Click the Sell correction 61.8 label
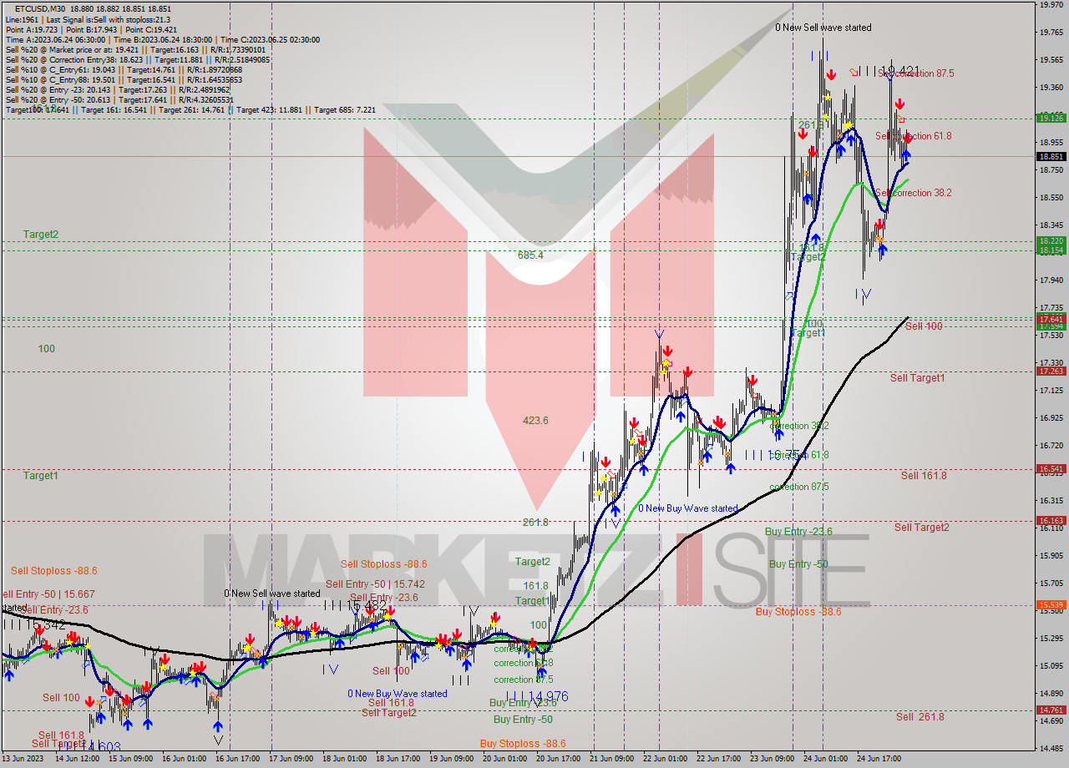Image resolution: width=1069 pixels, height=768 pixels. 914,136
